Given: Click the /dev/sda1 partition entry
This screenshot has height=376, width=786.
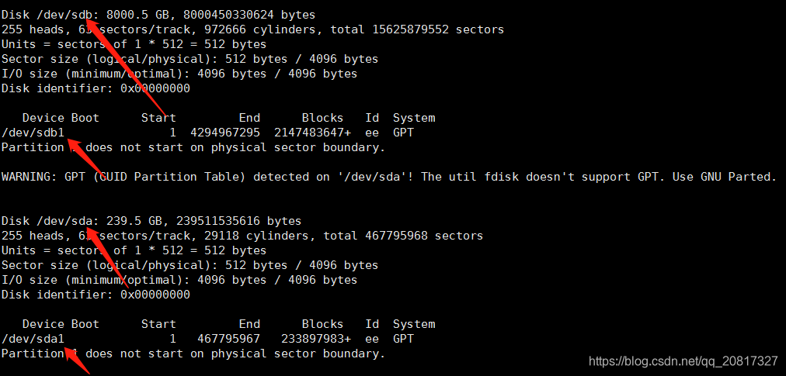Looking at the screenshot, I should (x=33, y=339).
